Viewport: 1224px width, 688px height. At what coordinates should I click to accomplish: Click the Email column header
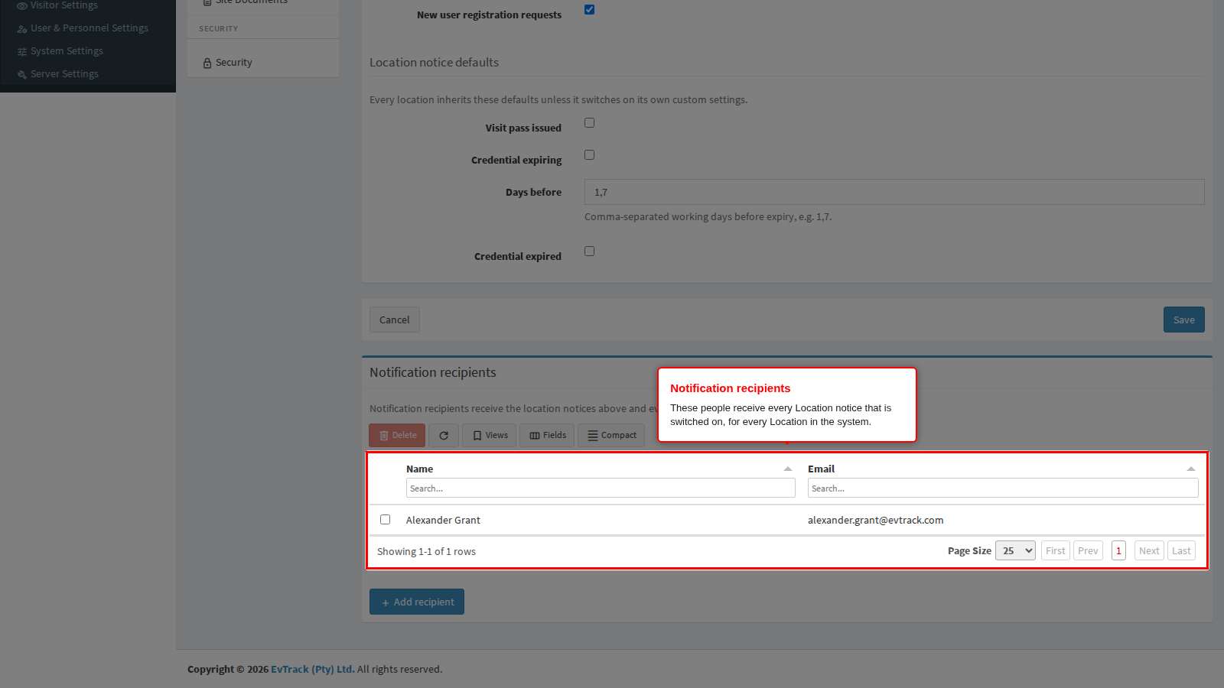pos(821,469)
